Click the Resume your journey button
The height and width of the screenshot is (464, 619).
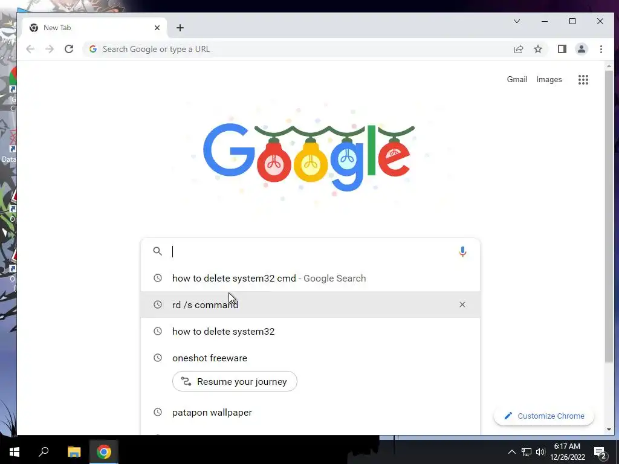pos(235,382)
